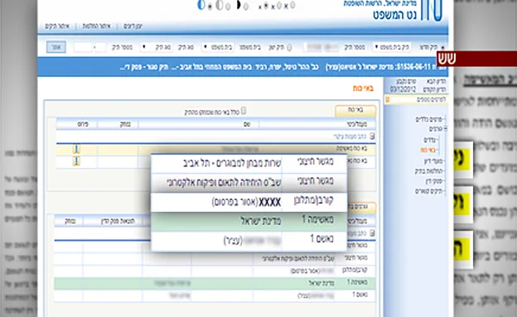Open the כתב טענות עיקרי document icon in top table
The image size is (517, 317).
tap(373, 136)
